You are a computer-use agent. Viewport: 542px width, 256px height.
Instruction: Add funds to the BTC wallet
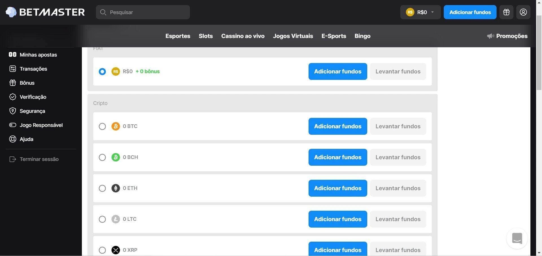338,126
